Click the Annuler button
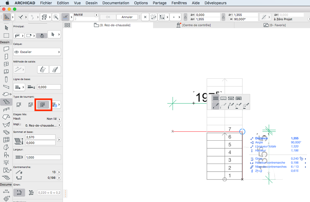This screenshot has height=202, width=310. pyautogui.click(x=127, y=17)
